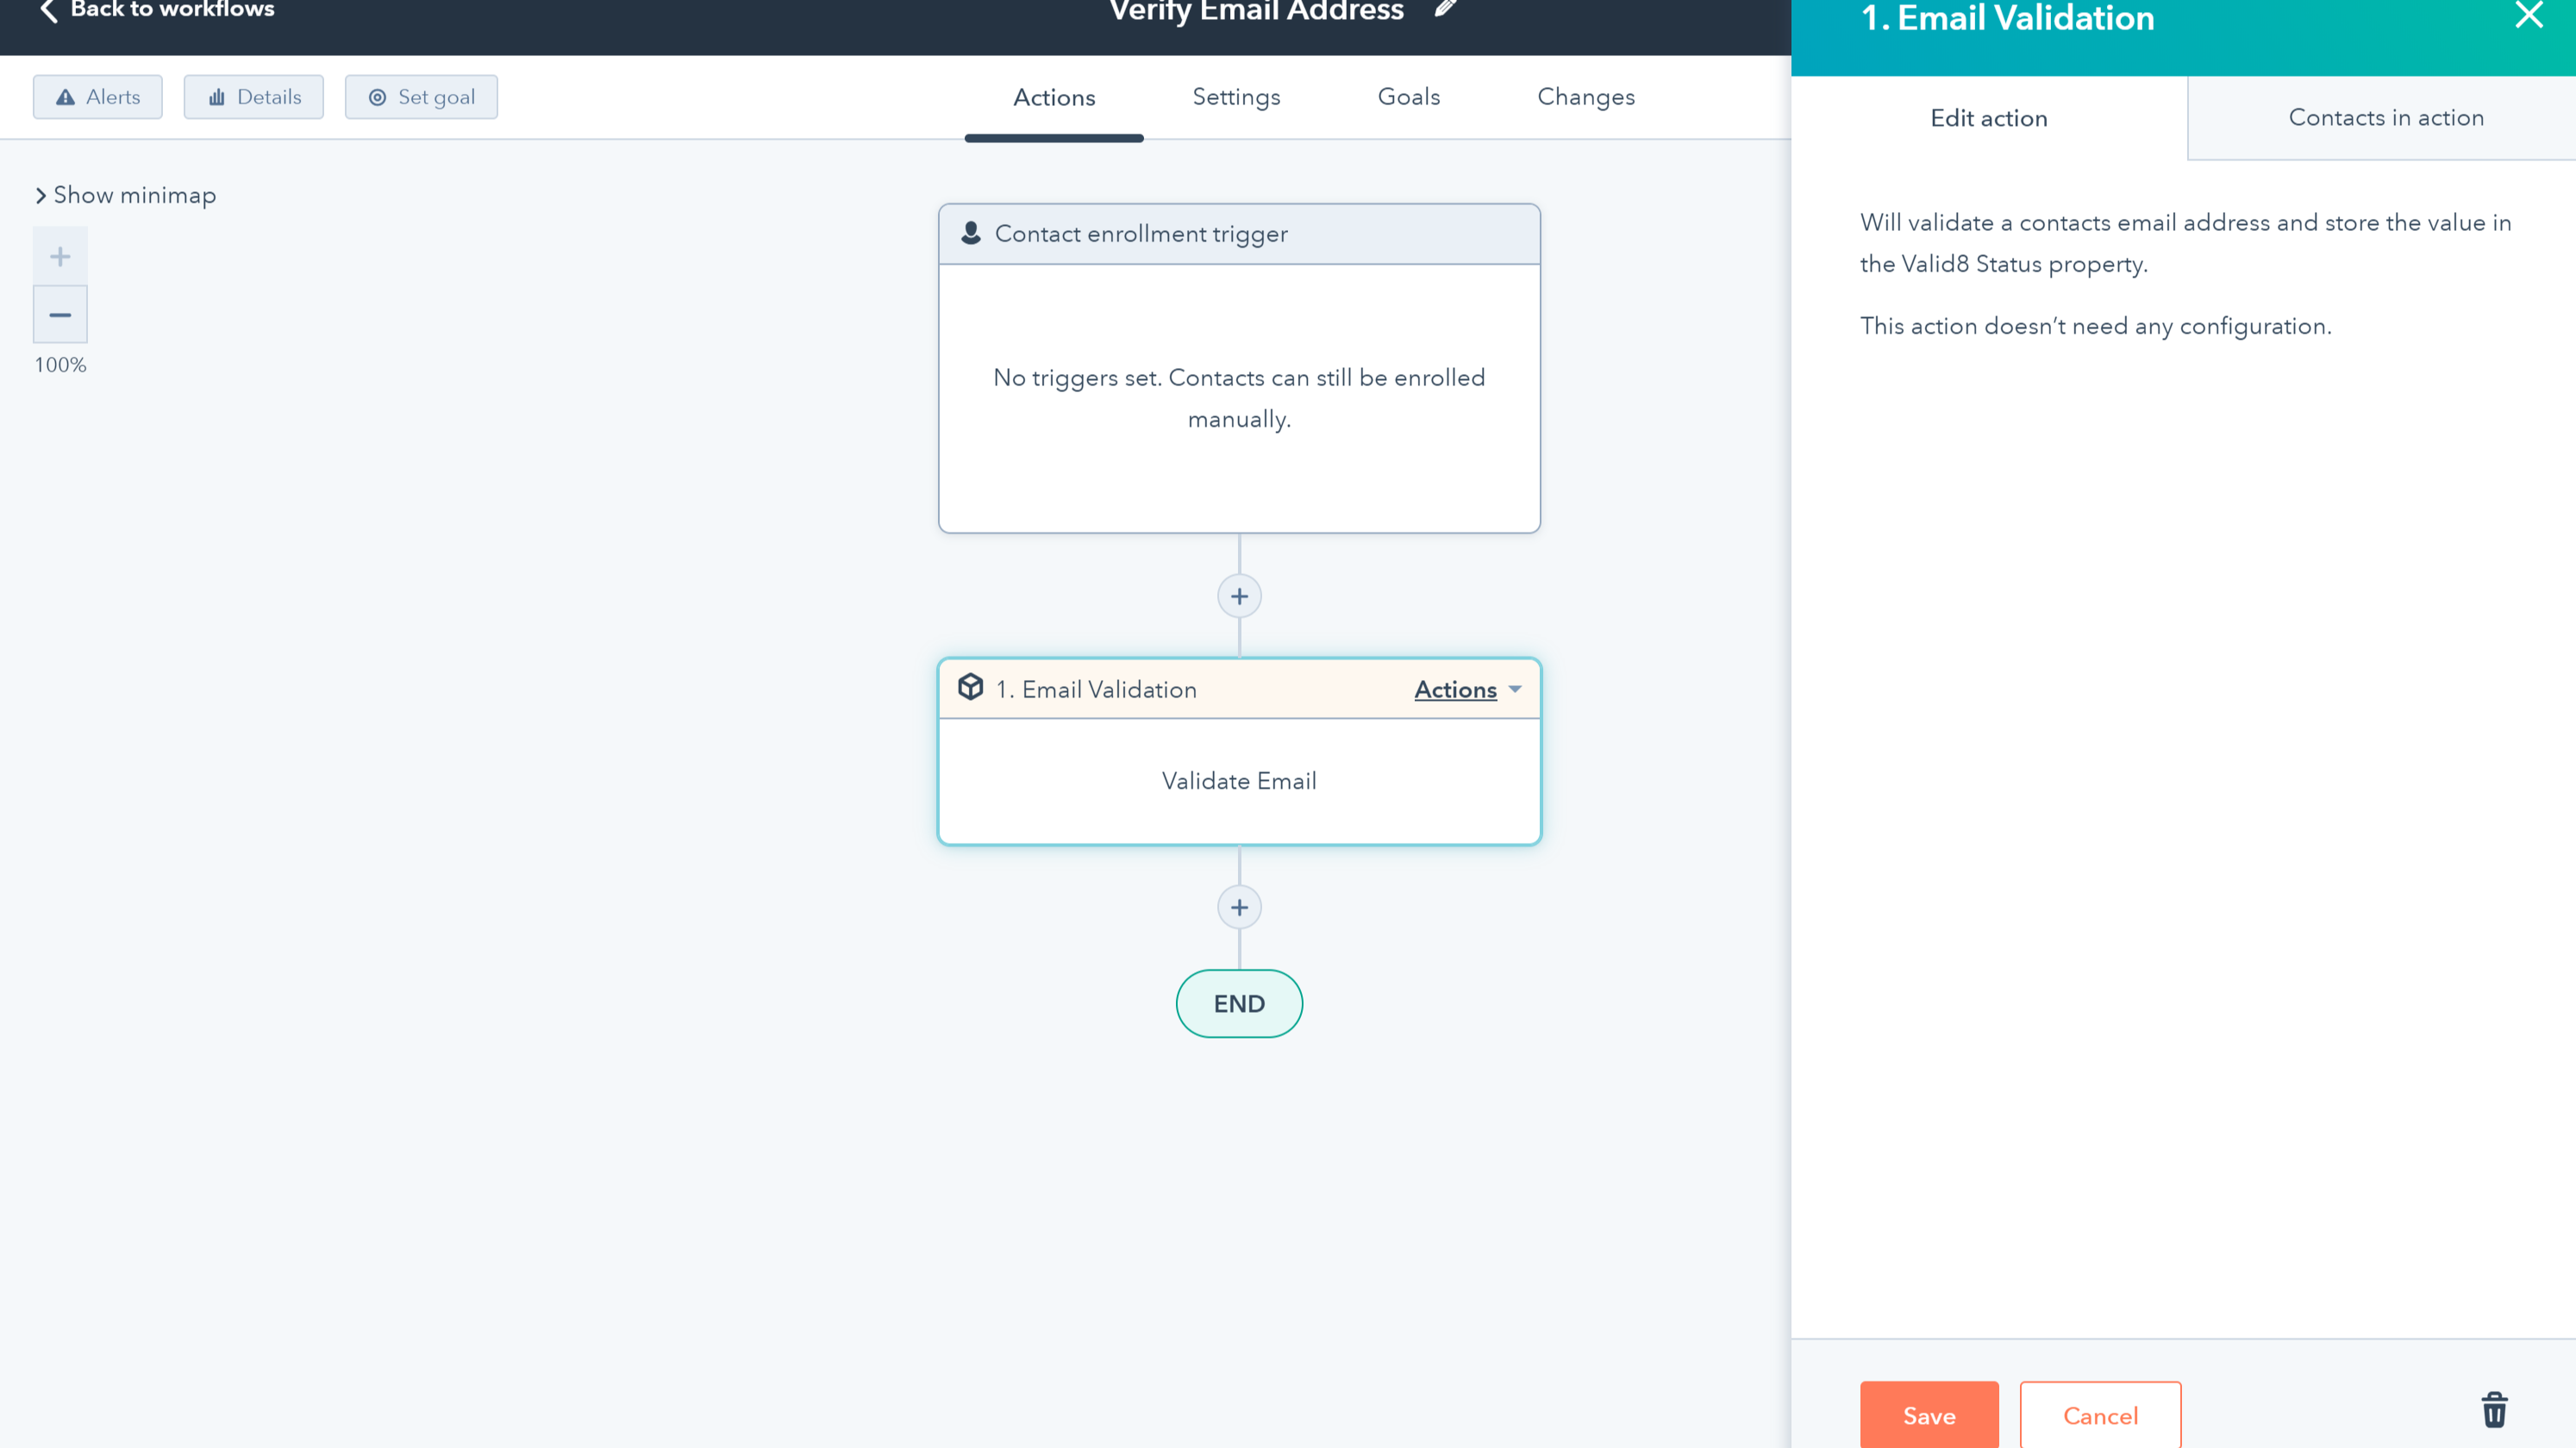2576x1448 pixels.
Task: Click the Email Validation cube icon
Action: pos(970,688)
